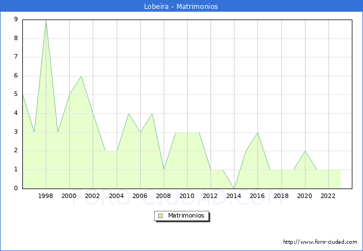This screenshot has height=251, width=363.
Task: Select the 2008 x-axis label
Action: click(164, 196)
